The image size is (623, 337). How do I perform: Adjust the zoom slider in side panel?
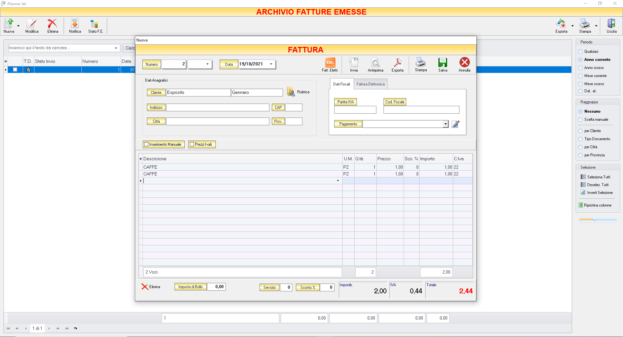[595, 219]
